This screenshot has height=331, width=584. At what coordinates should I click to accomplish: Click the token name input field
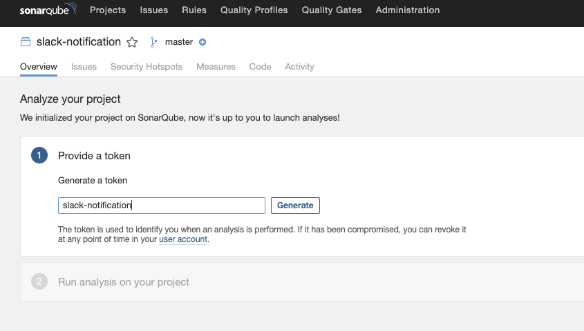162,205
